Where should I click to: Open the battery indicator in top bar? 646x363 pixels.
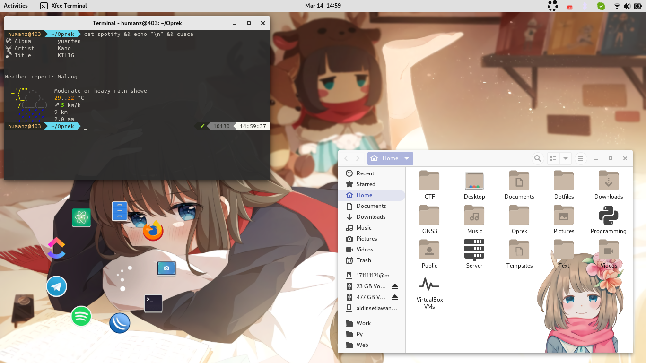pos(637,6)
